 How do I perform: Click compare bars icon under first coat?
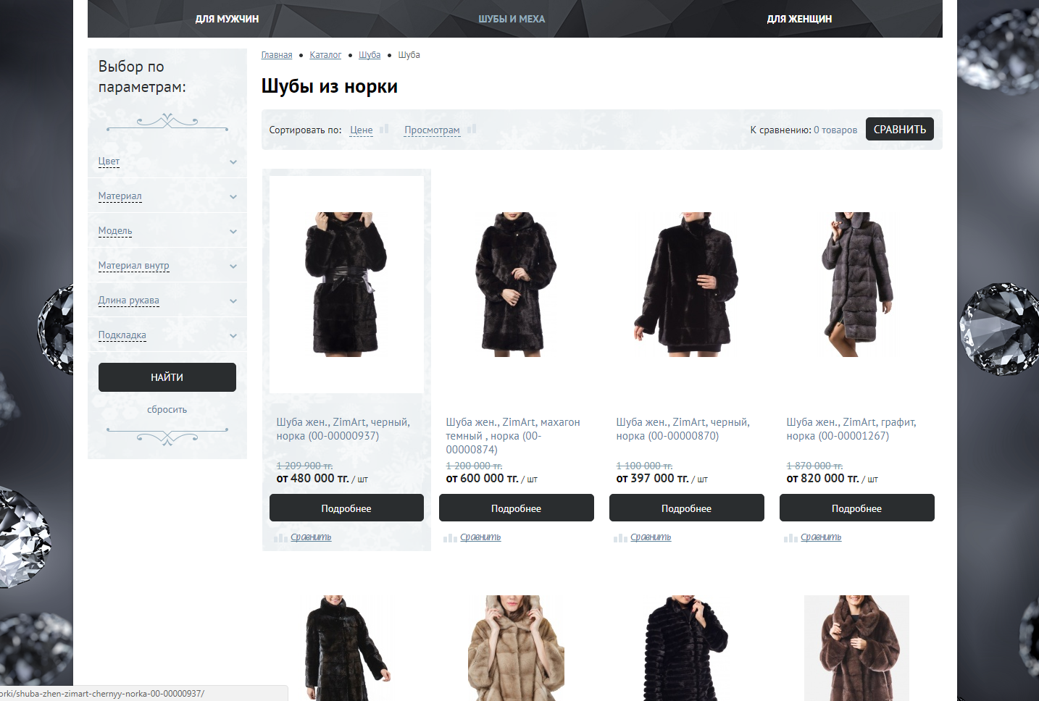point(280,538)
